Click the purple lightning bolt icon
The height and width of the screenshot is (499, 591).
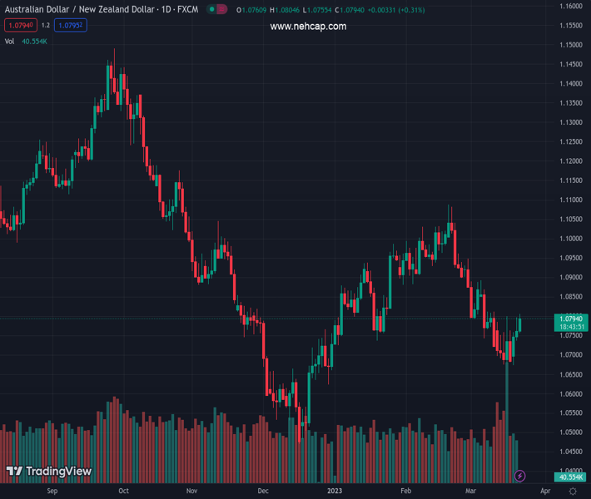tap(520, 476)
